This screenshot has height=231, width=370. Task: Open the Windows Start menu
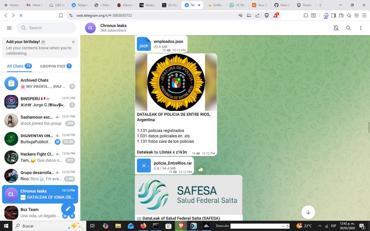click(x=6, y=226)
